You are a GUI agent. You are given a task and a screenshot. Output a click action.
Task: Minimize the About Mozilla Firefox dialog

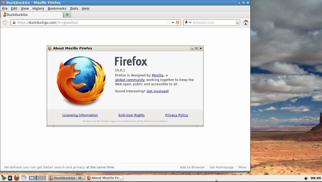[192, 48]
